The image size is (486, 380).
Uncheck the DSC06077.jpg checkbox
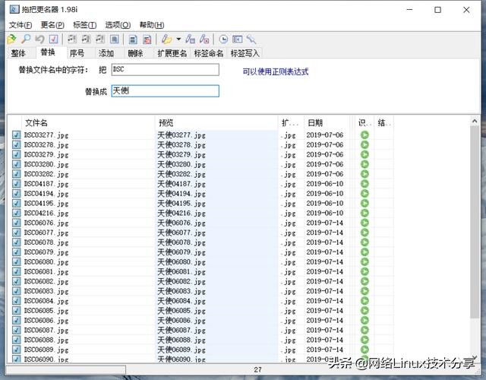pos(17,233)
